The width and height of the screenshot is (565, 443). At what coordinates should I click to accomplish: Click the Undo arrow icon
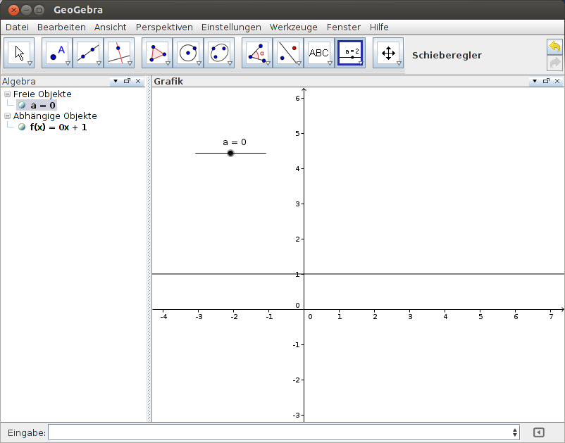554,45
